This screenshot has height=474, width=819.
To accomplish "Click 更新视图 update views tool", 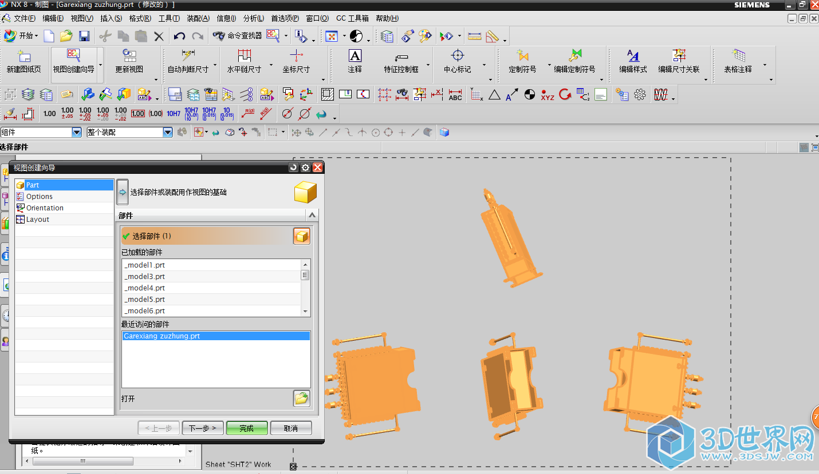I will point(129,62).
